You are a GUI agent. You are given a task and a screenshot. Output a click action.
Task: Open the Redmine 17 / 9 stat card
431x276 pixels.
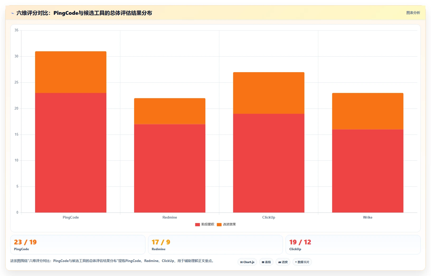tap(215, 245)
